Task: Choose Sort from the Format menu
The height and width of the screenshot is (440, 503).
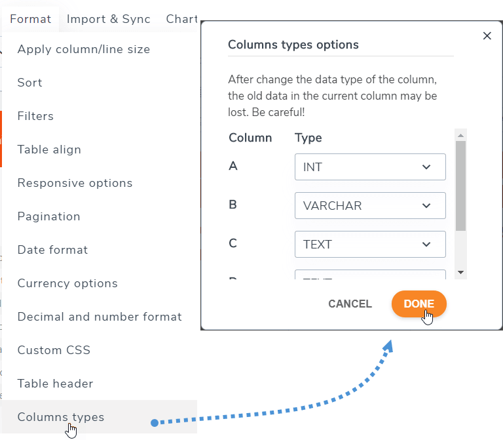Action: point(30,83)
